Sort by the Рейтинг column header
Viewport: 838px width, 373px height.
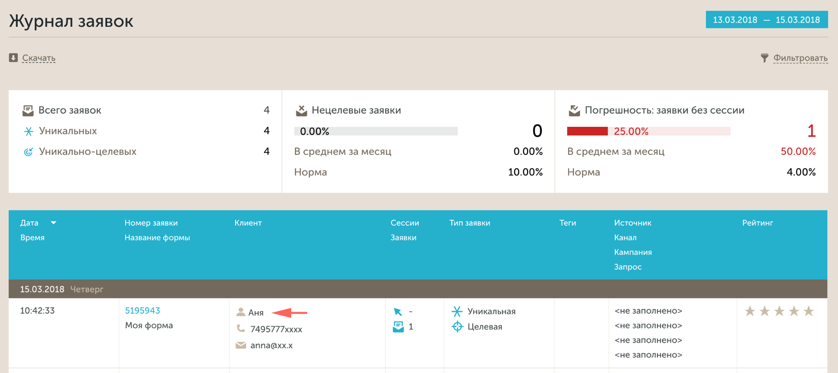click(757, 223)
